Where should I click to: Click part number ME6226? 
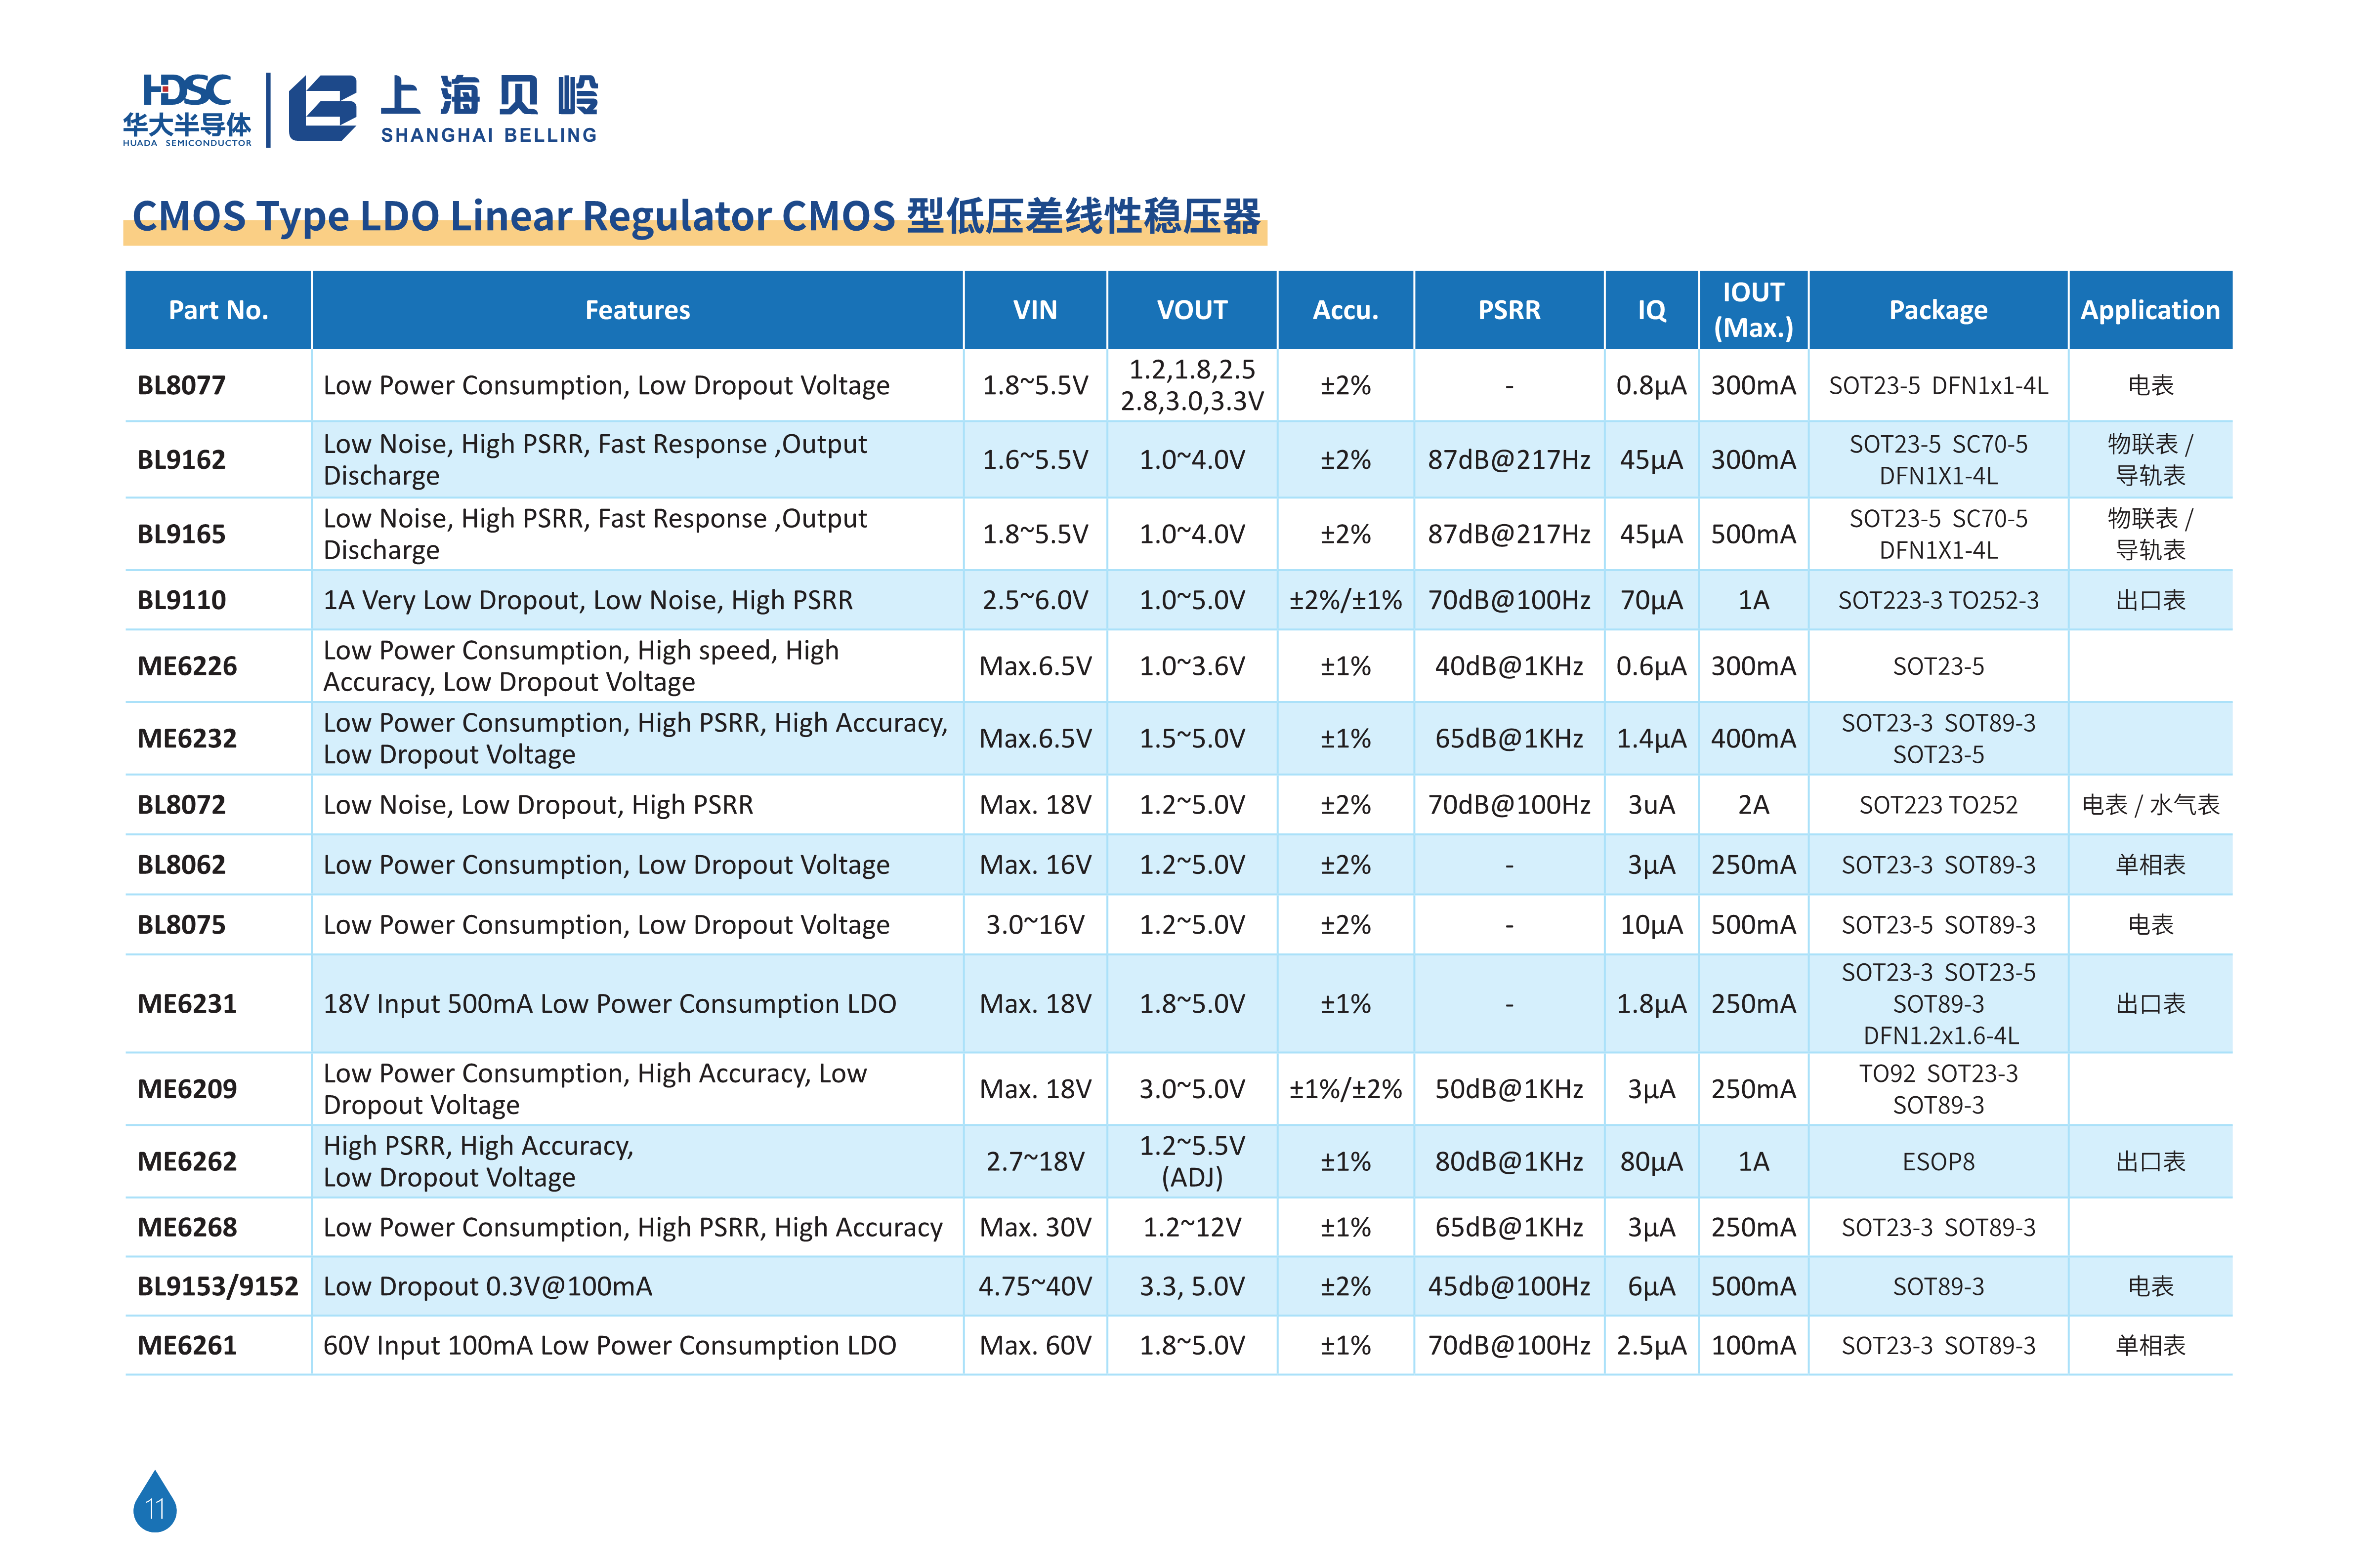pos(187,666)
